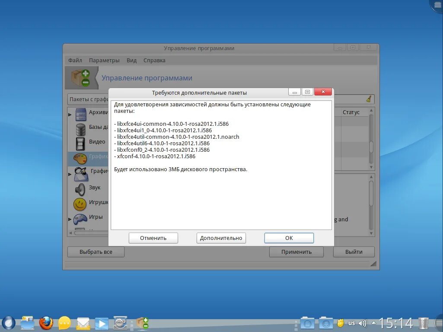Image resolution: width=443 pixels, height=332 pixels.
Task: Maximize the additional packages dialog
Action: tap(307, 92)
